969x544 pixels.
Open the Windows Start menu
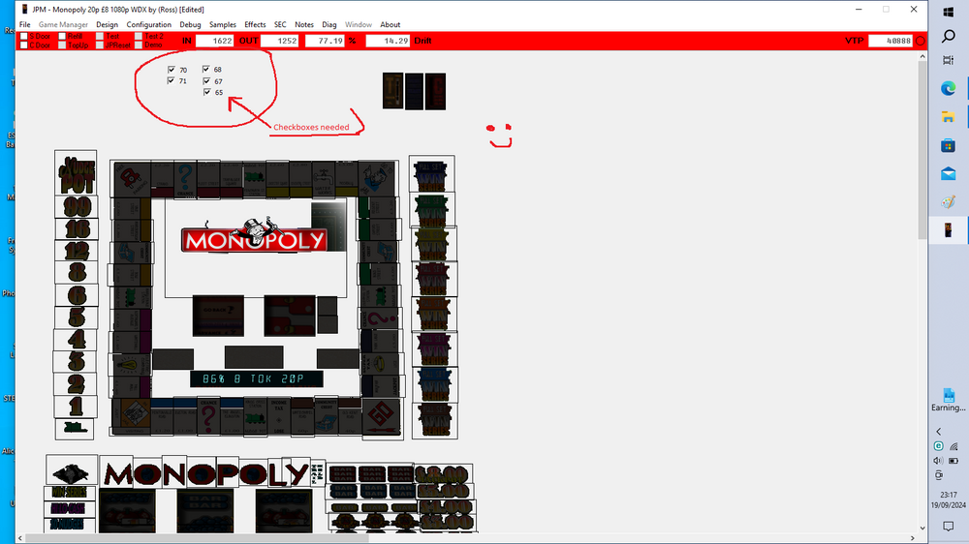point(949,13)
